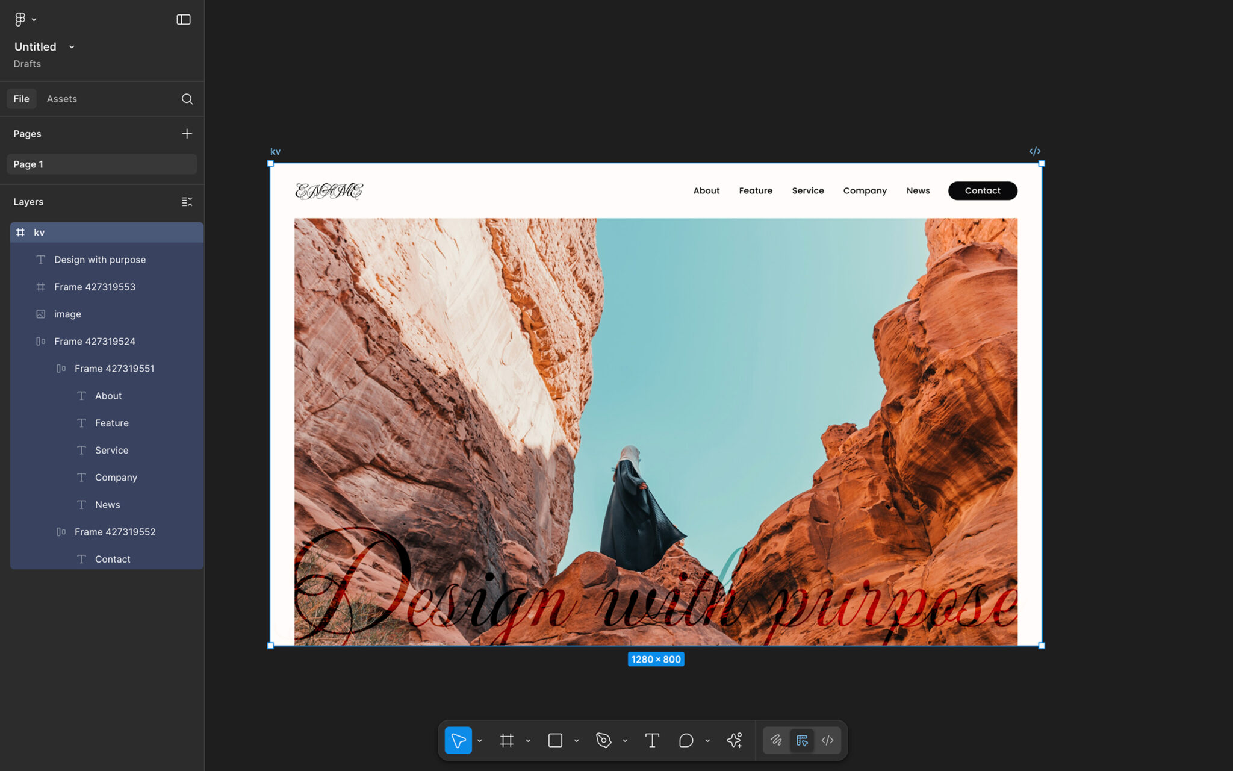
Task: Add a new page with plus button
Action: 187,134
